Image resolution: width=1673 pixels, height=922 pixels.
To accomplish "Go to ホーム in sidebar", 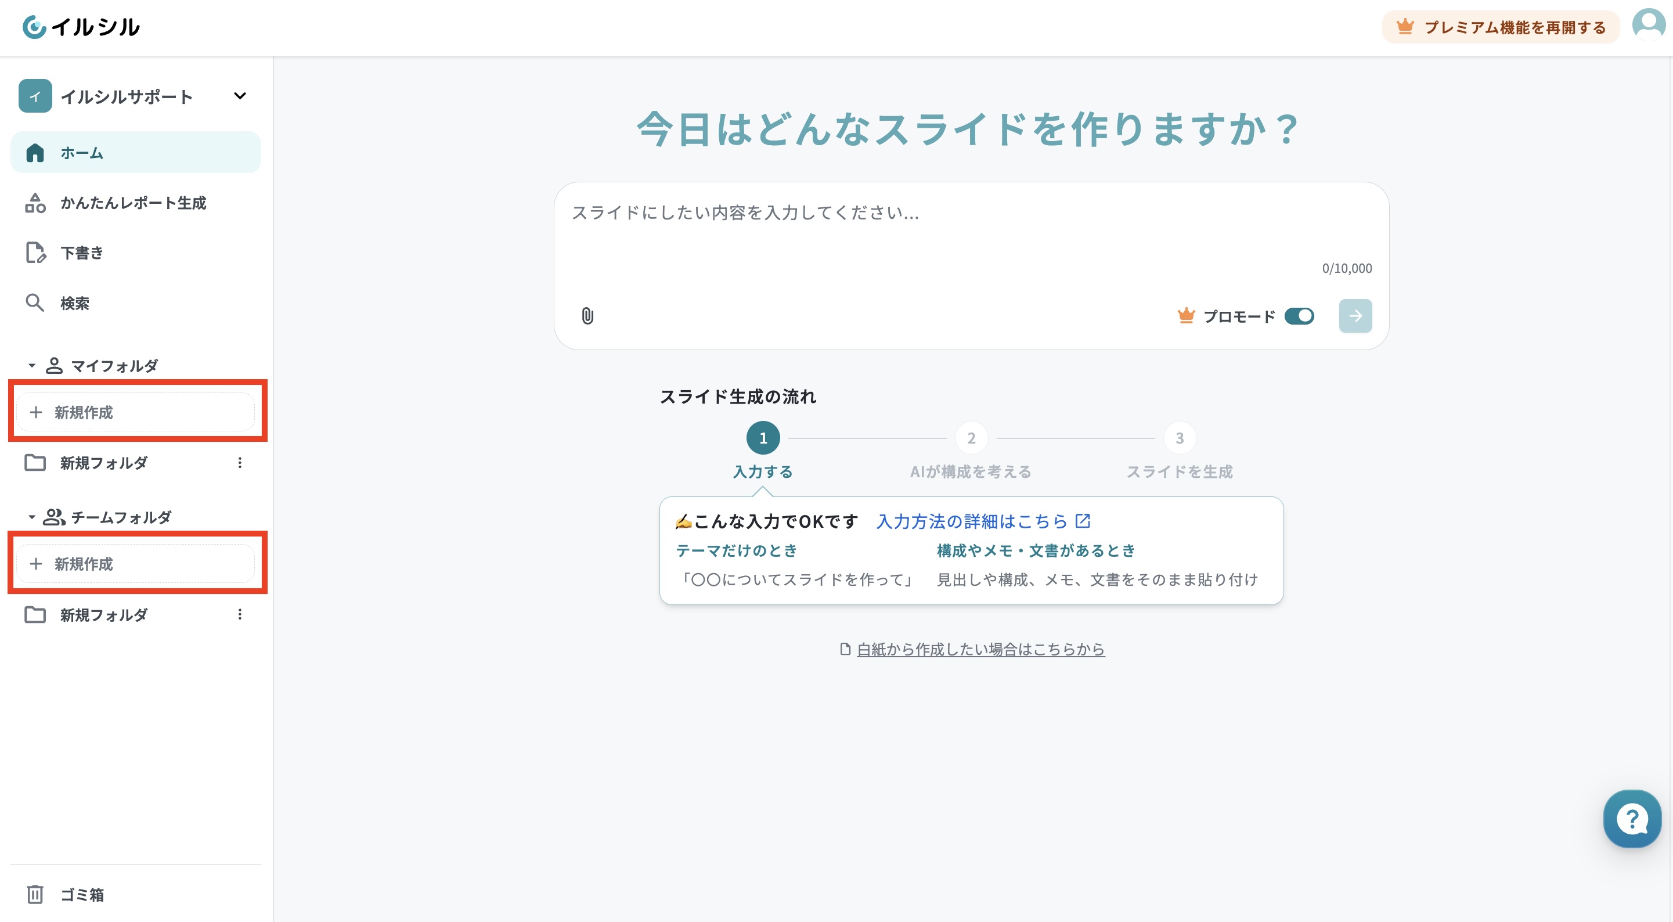I will [x=135, y=153].
